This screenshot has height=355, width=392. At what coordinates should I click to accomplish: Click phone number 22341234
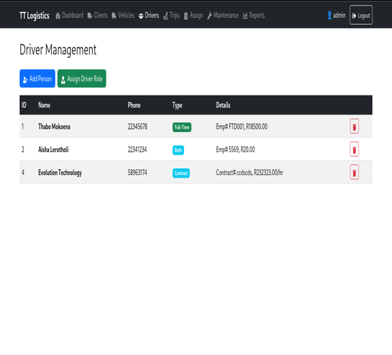(137, 150)
